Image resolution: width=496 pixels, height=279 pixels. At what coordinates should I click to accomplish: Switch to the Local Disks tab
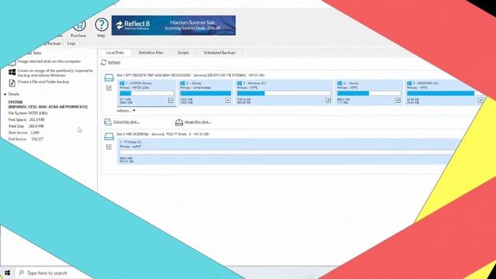(115, 53)
